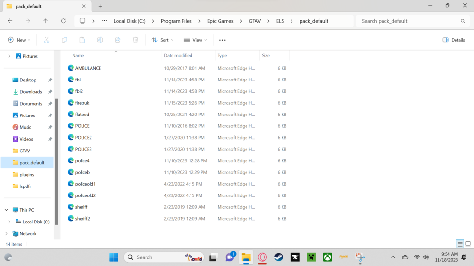The image size is (474, 266).
Task: Click the Copy icon in toolbar
Action: pos(64,40)
